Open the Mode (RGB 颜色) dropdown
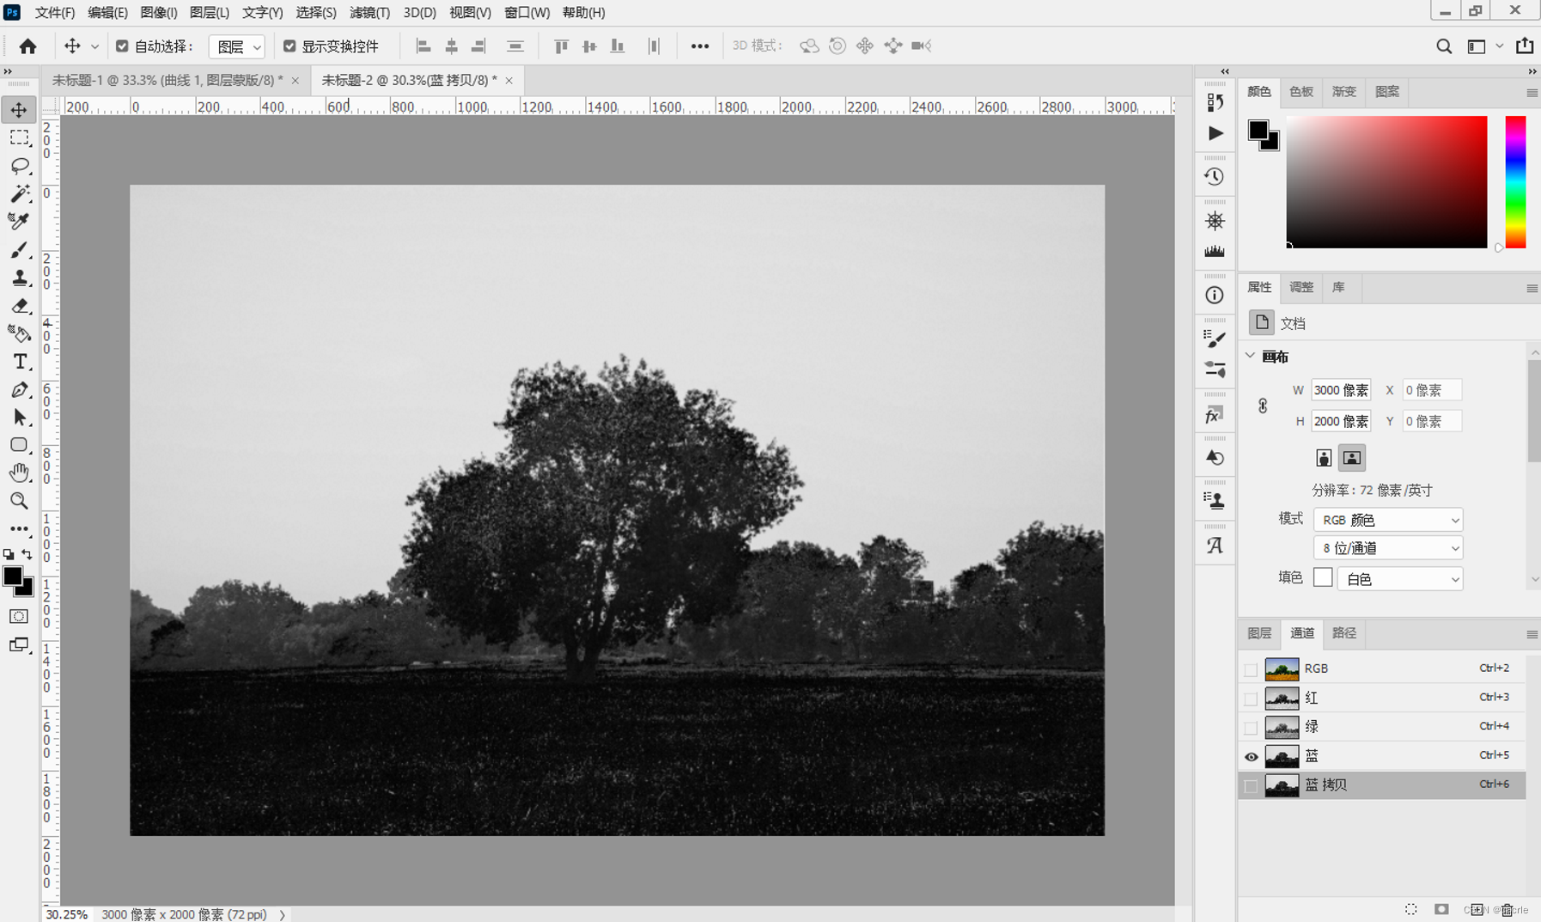Screen dimensions: 1541x922 (1388, 520)
